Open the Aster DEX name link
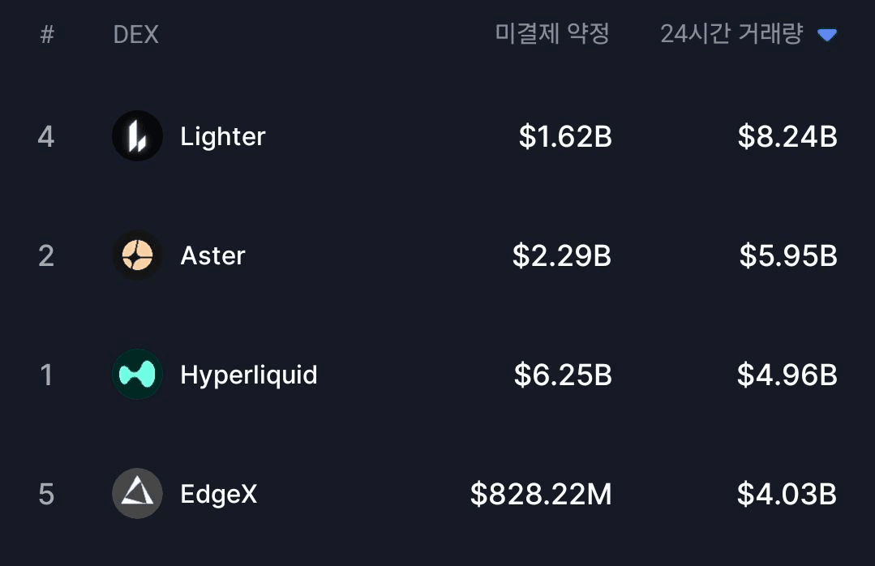875x566 pixels. tap(212, 255)
